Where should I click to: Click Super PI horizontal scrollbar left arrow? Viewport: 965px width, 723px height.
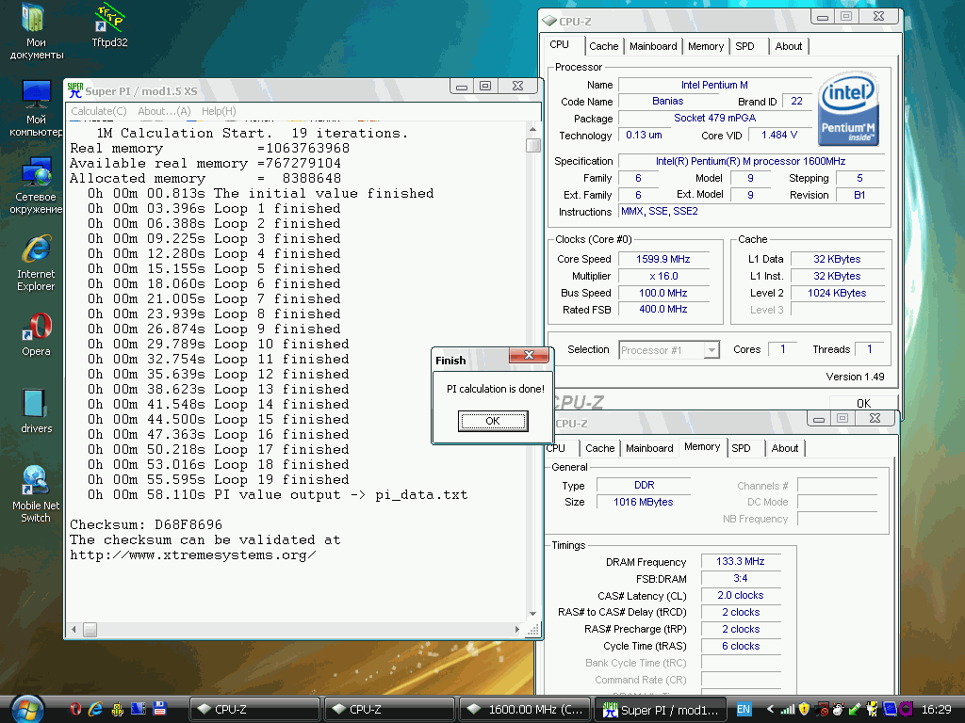tap(74, 630)
